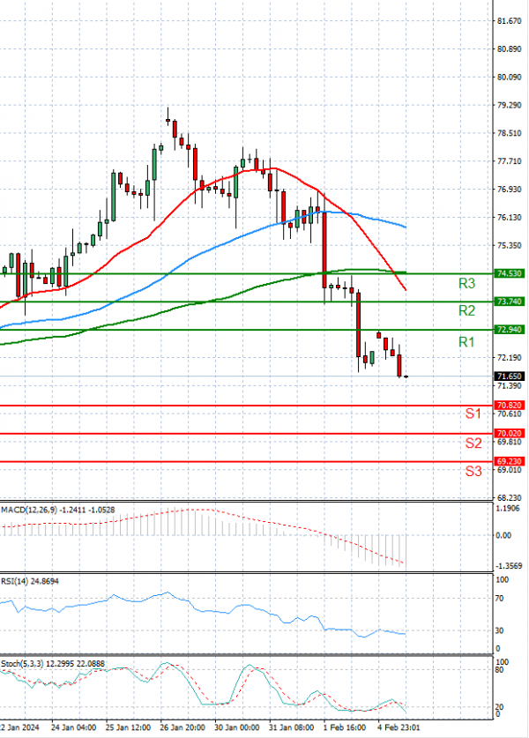Click the S2 support label

(x=473, y=443)
